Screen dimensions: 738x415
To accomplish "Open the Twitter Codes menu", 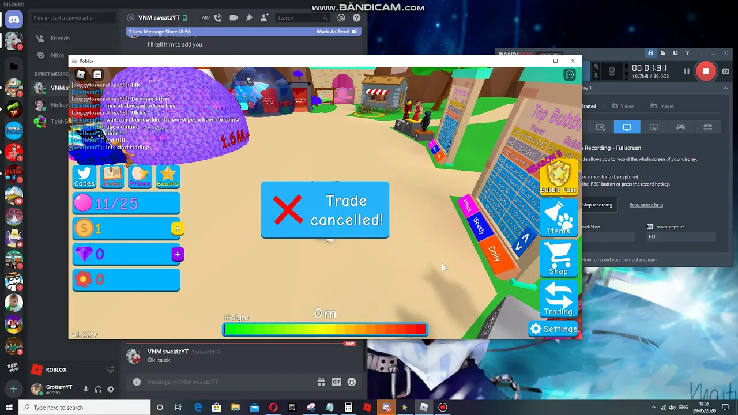I will click(x=84, y=176).
